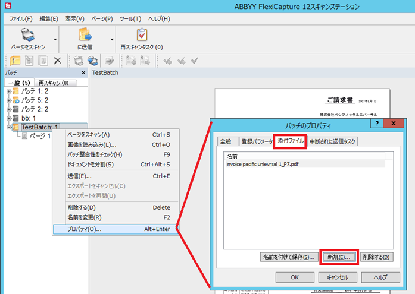Viewport: 415px width, 294px height.
Task: Collapse the TestBatch: 1 tree node
Action: pyautogui.click(x=9, y=127)
